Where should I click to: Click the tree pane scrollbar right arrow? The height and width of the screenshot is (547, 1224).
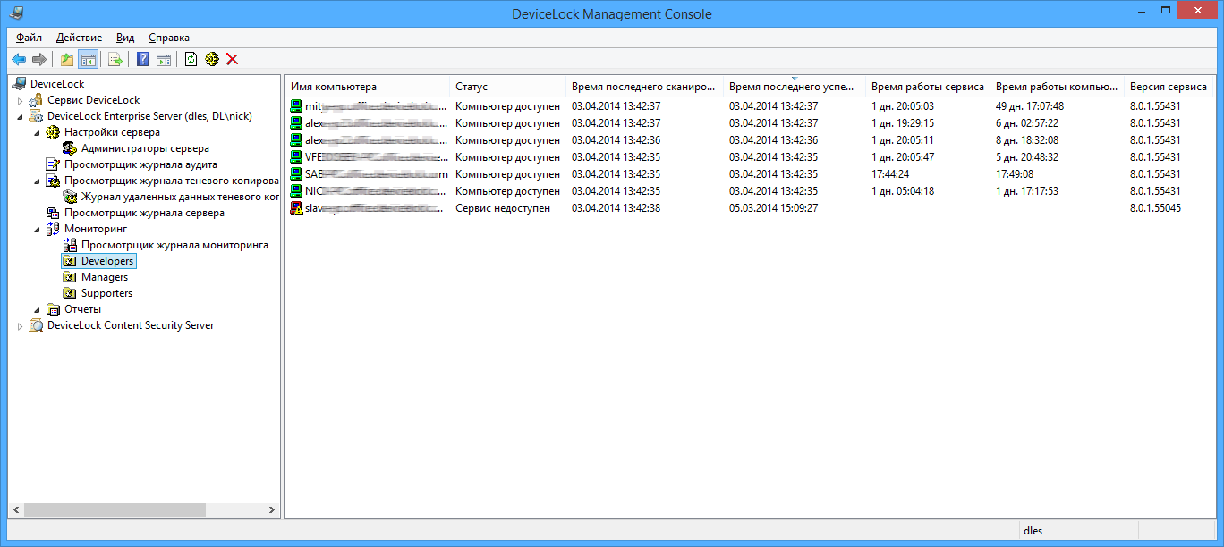click(x=273, y=510)
